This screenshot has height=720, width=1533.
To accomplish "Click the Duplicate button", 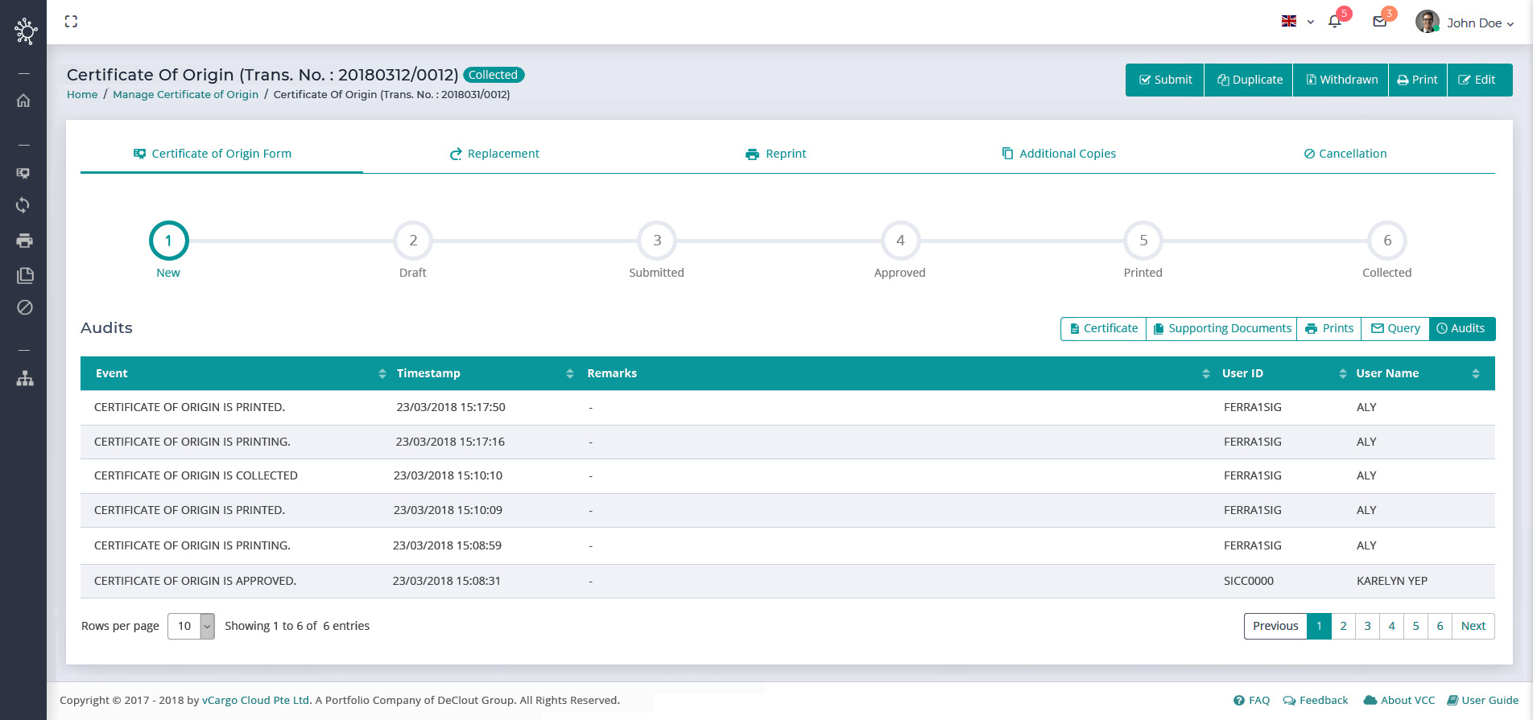I will click(1249, 80).
